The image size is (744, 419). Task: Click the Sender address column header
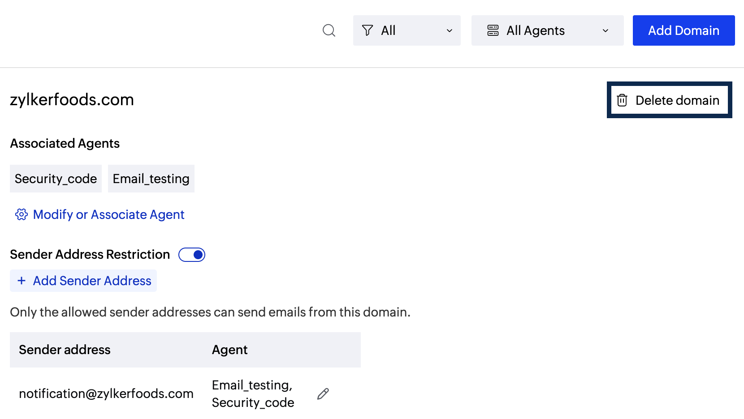tap(65, 350)
